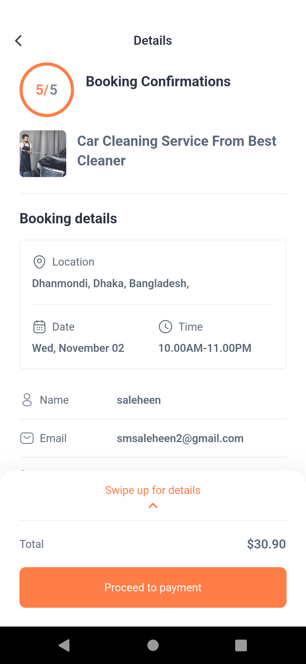Click the person icon beside Name

coord(27,400)
